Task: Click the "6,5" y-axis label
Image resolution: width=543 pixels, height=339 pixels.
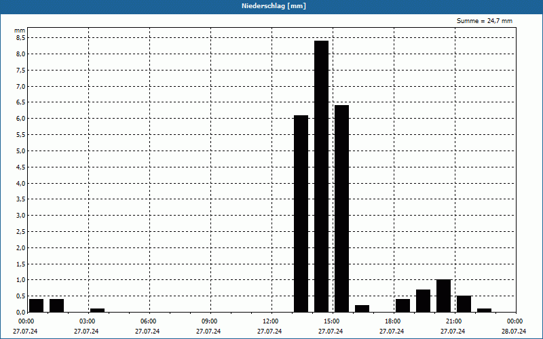Action: (x=21, y=102)
